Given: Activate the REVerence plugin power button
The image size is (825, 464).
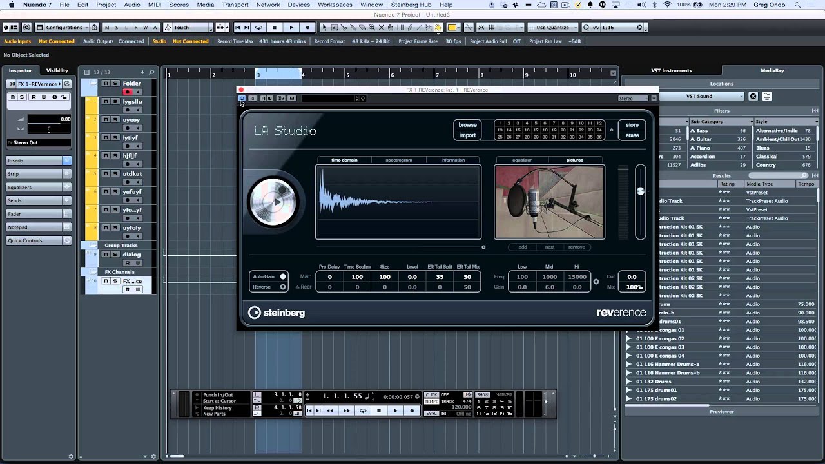Looking at the screenshot, I should [x=242, y=99].
